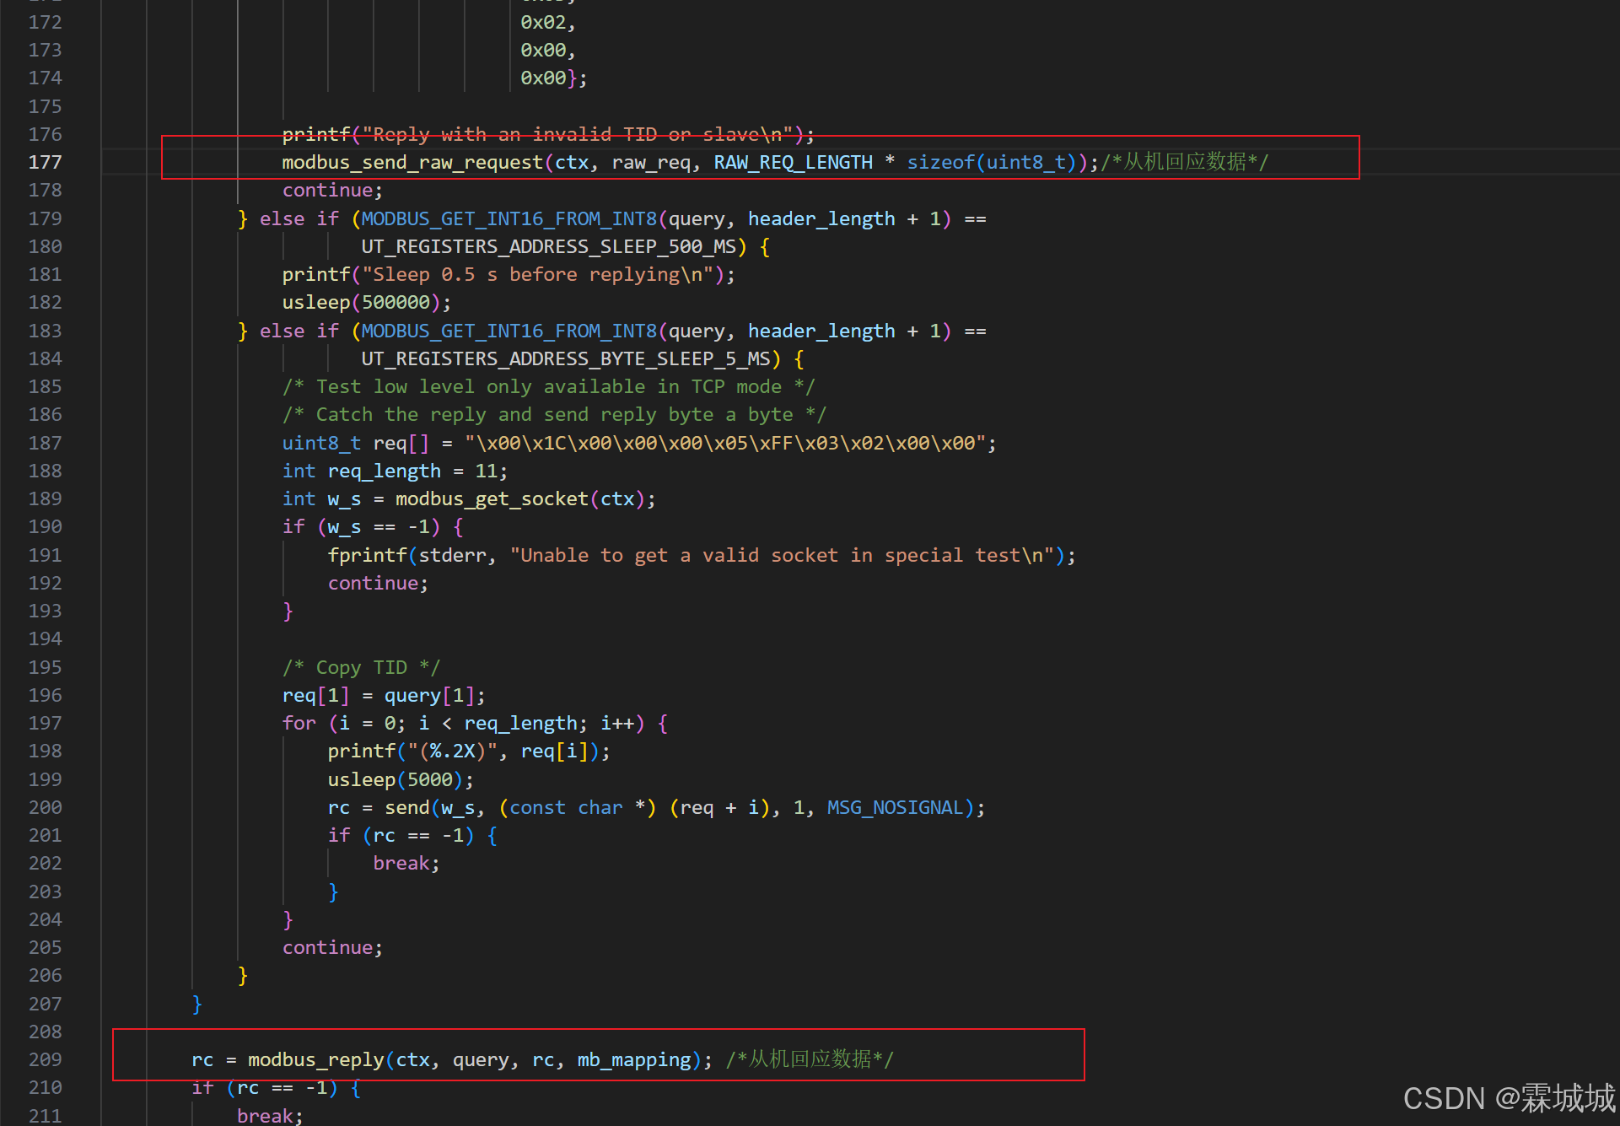
Task: Click mb_mapping argument on line 209
Action: pos(634,1059)
